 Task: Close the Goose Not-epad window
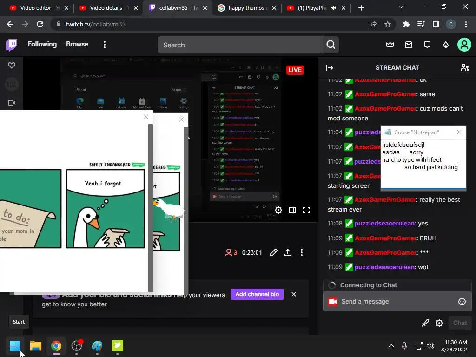coord(459,132)
